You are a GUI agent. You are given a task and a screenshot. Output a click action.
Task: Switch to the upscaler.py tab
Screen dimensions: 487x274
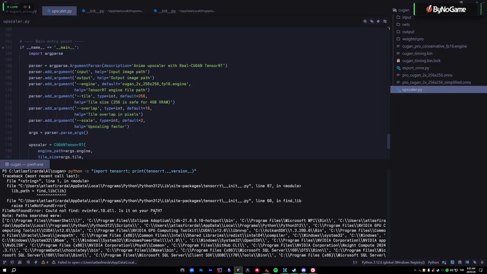point(59,11)
